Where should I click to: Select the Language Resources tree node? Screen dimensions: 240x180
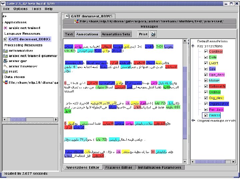tap(22, 34)
